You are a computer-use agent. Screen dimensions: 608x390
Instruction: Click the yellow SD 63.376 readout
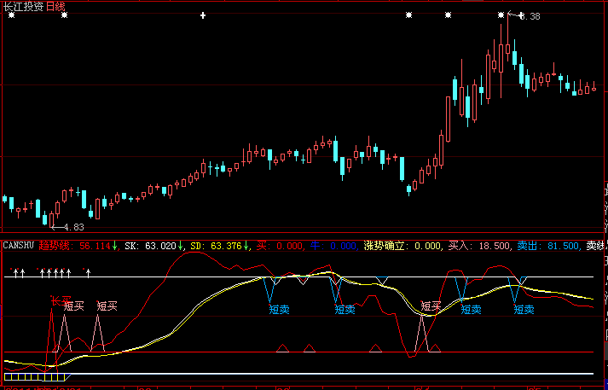[x=217, y=246]
